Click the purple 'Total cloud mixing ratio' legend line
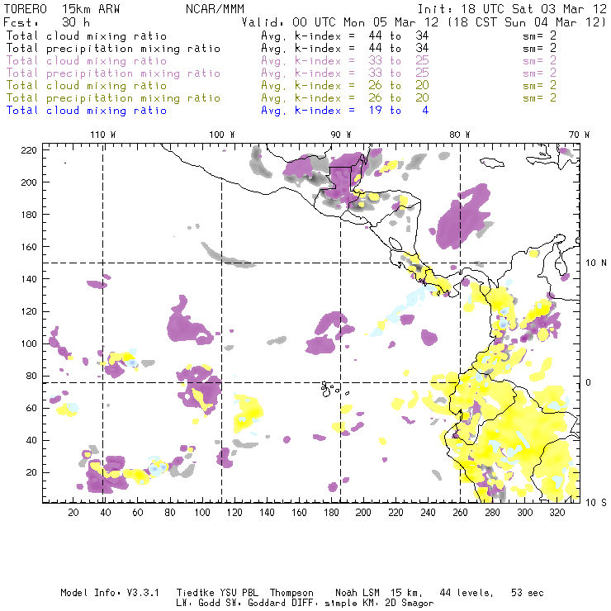This screenshot has width=611, height=611. click(x=87, y=61)
